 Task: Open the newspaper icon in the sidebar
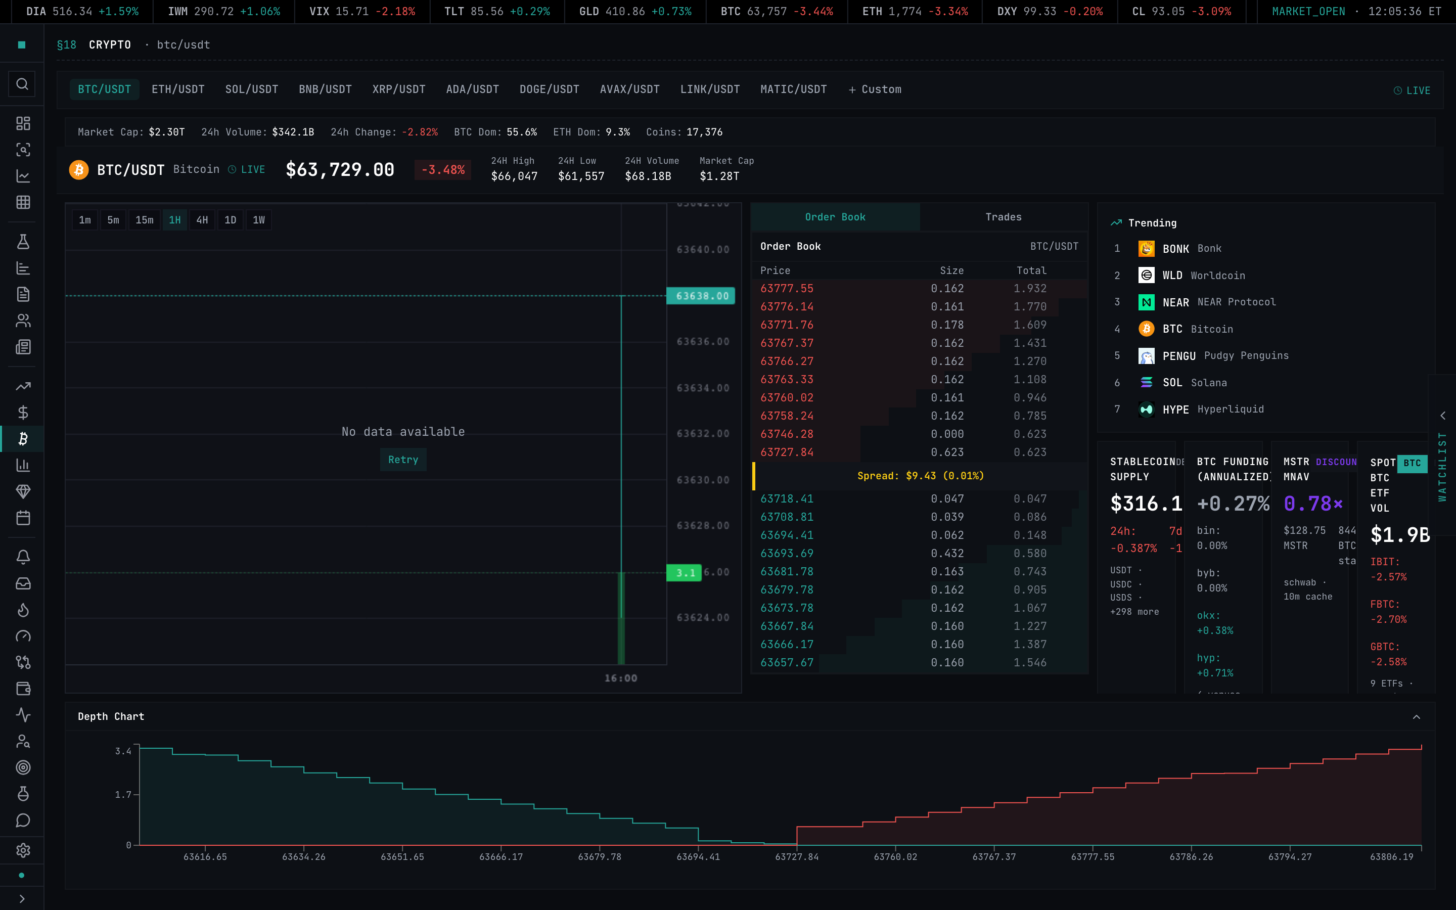[x=23, y=347]
